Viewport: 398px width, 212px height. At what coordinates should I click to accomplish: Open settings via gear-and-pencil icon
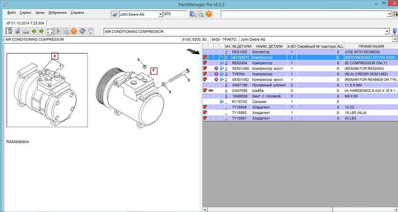82,31
